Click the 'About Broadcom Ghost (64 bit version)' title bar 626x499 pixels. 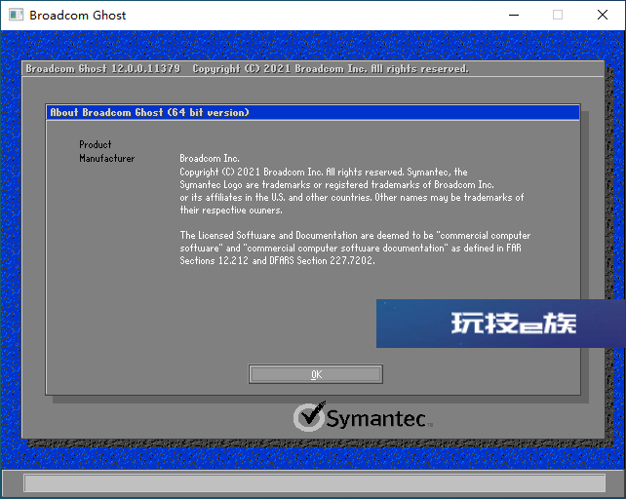(x=313, y=112)
